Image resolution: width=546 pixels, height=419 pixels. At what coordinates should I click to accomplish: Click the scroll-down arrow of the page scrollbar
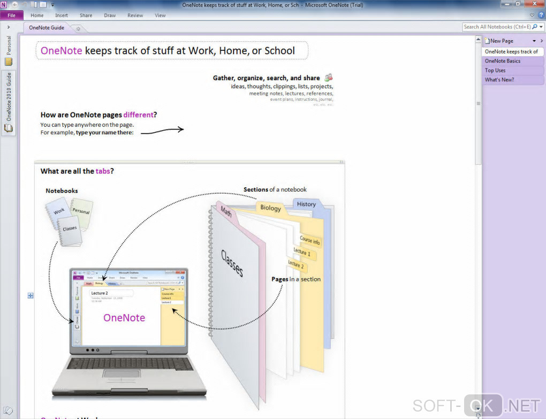click(479, 408)
